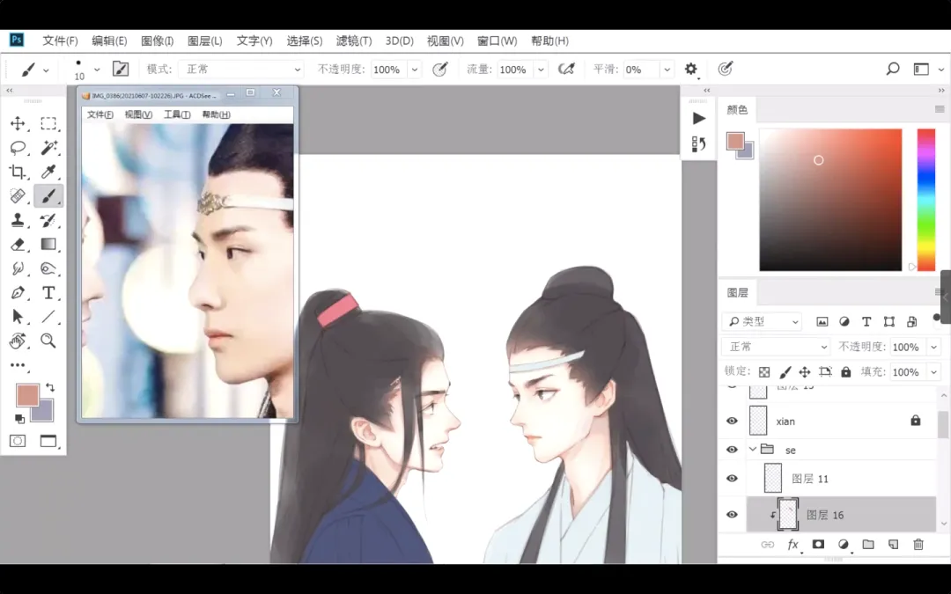The height and width of the screenshot is (594, 951).
Task: Open the 流量 flow dropdown arrow
Action: click(x=541, y=70)
